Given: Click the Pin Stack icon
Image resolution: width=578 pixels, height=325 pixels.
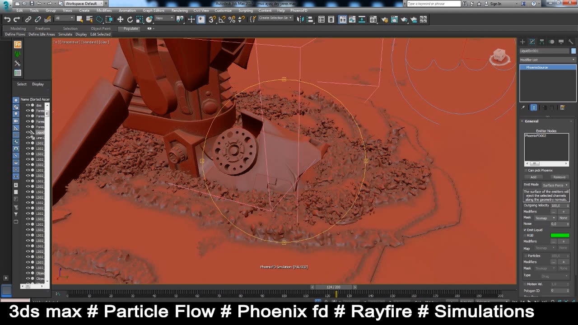Looking at the screenshot, I should click(x=523, y=107).
